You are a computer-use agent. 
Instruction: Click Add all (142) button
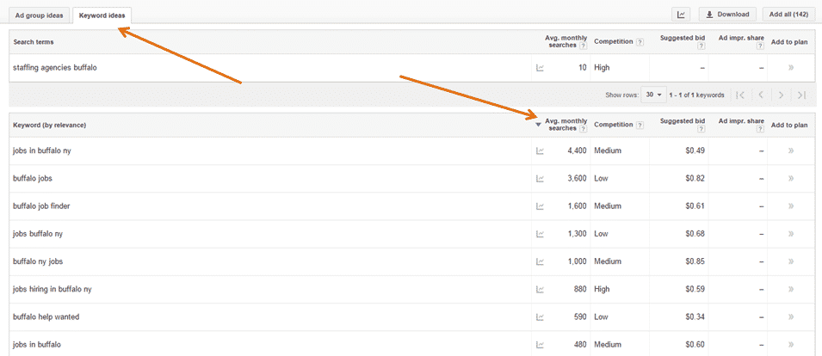click(788, 15)
